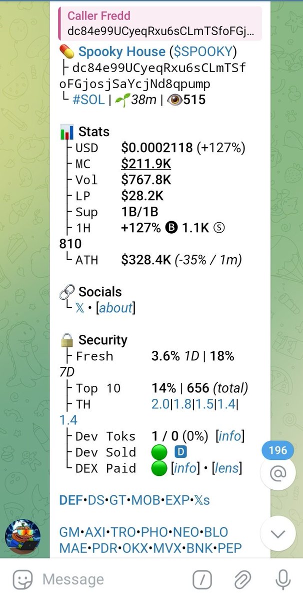Open the sticker emoji picker
This screenshot has width=303, height=600.
click(x=20, y=580)
